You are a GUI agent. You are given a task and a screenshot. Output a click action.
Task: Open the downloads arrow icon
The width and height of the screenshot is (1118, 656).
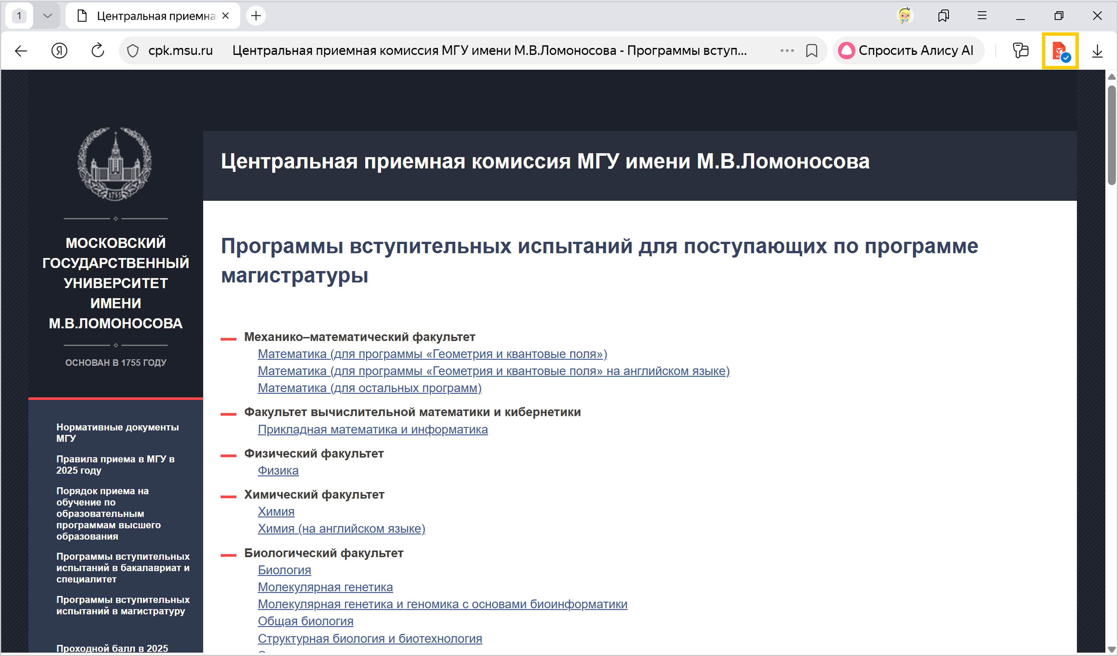coord(1097,51)
